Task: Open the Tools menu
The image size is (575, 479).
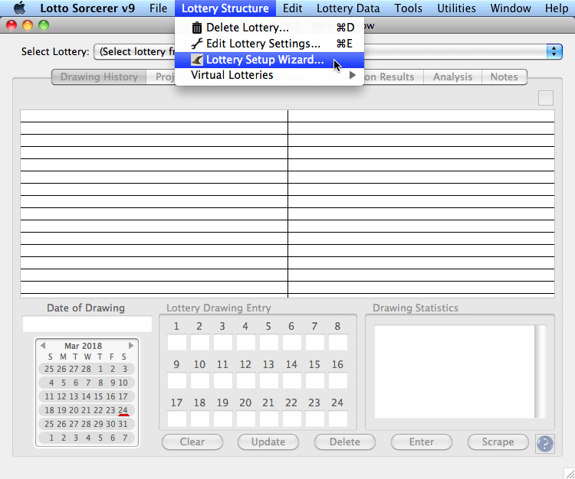Action: point(408,8)
